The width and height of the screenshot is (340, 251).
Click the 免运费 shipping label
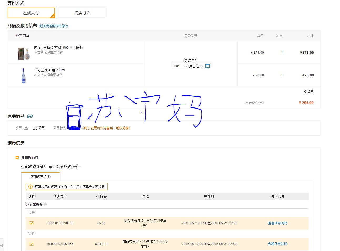pyautogui.click(x=309, y=92)
